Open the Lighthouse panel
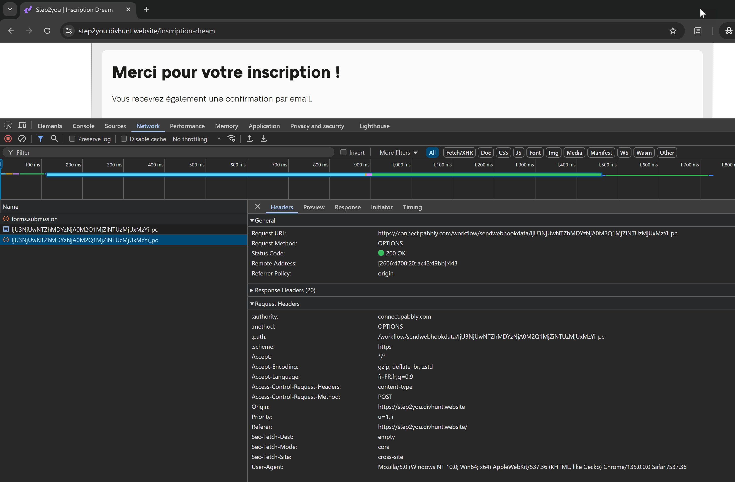Image resolution: width=735 pixels, height=482 pixels. point(374,126)
